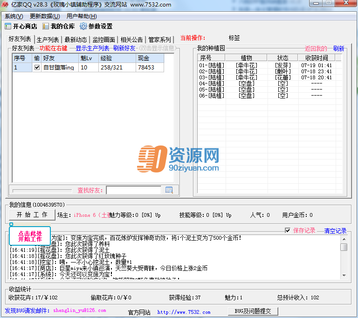Click 技能等级 Up label
Viewport: 358px width, 318px height.
(228, 215)
